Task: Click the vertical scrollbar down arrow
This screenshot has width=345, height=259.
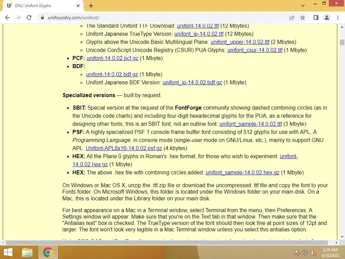Action: (x=342, y=237)
